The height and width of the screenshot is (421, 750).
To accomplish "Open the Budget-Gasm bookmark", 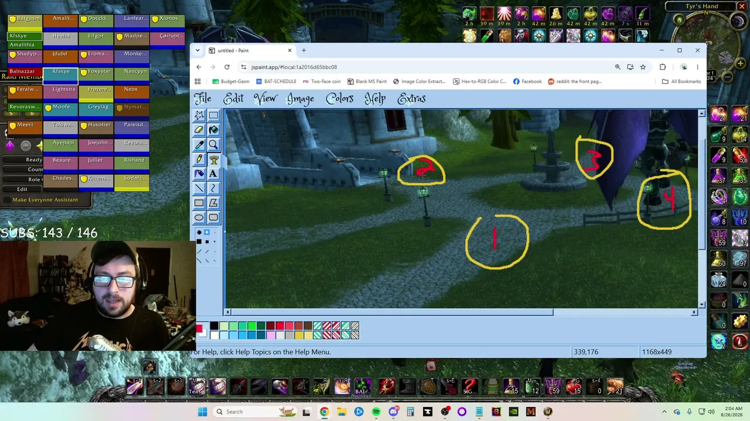I will pyautogui.click(x=230, y=81).
